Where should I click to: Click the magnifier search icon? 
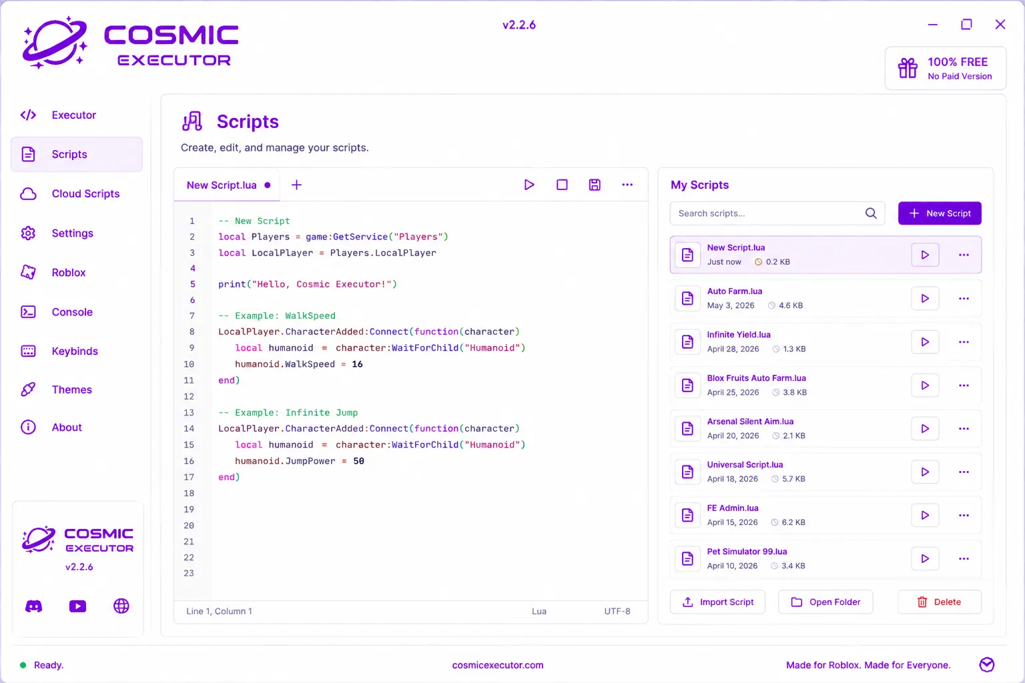click(871, 213)
